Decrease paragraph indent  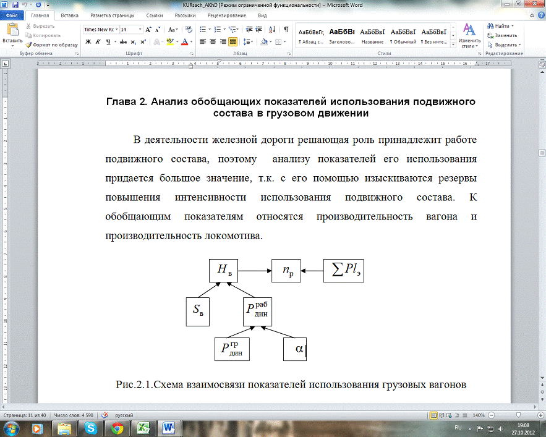(x=249, y=30)
